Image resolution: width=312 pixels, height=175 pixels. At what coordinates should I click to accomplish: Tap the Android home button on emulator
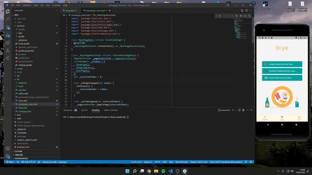tap(282, 124)
